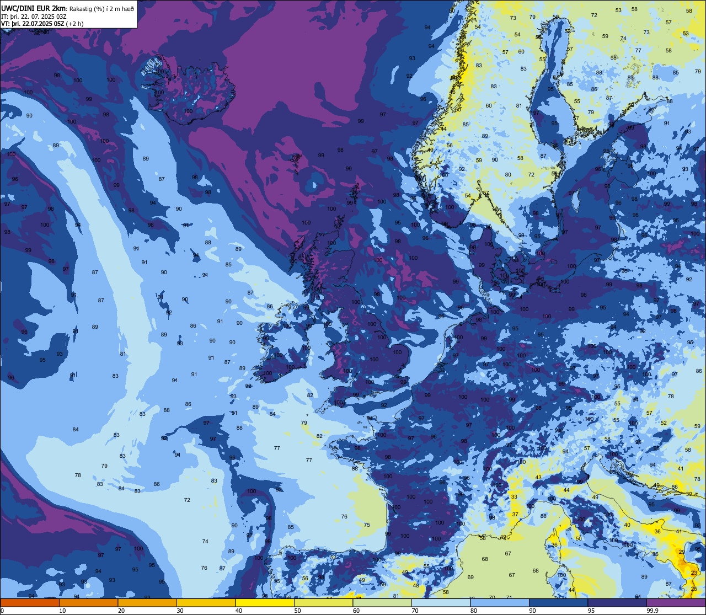The image size is (706, 615).
Task: Click the 'IT: þri. 22. 07. 2025 03Z' line
Action: pos(34,16)
